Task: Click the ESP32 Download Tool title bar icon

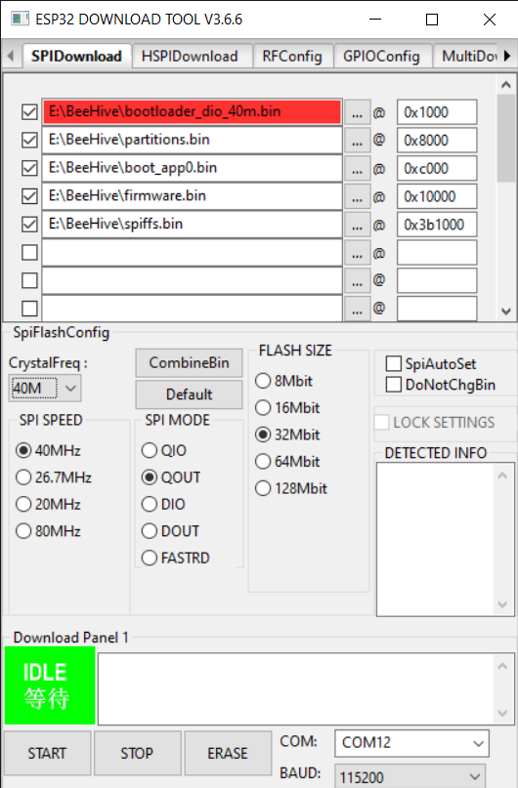Action: click(x=20, y=20)
